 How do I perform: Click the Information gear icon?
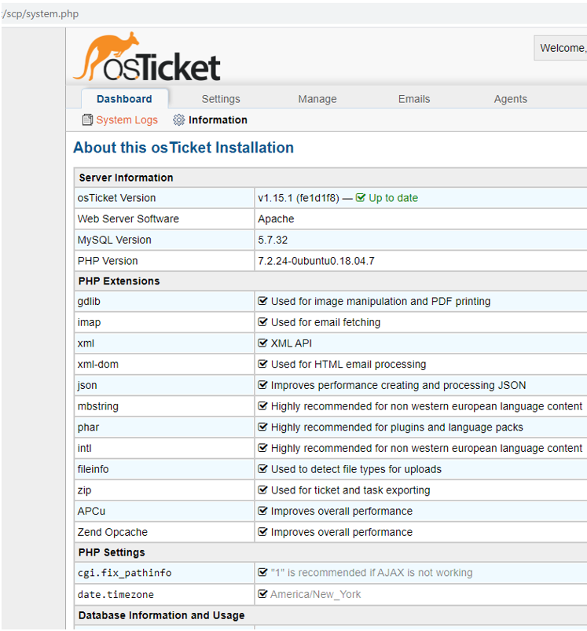click(x=179, y=120)
